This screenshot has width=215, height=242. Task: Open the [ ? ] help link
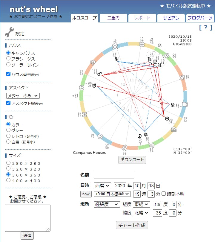pos(206,28)
